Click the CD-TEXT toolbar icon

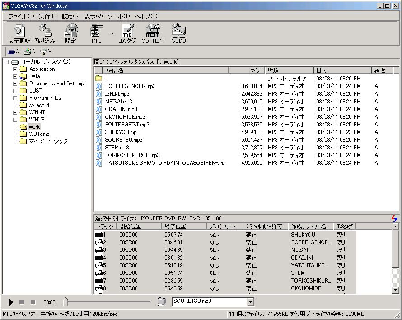tap(153, 33)
